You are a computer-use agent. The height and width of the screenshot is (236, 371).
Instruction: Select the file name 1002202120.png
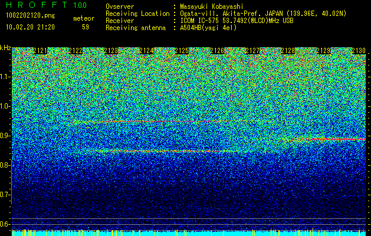[x=31, y=16]
